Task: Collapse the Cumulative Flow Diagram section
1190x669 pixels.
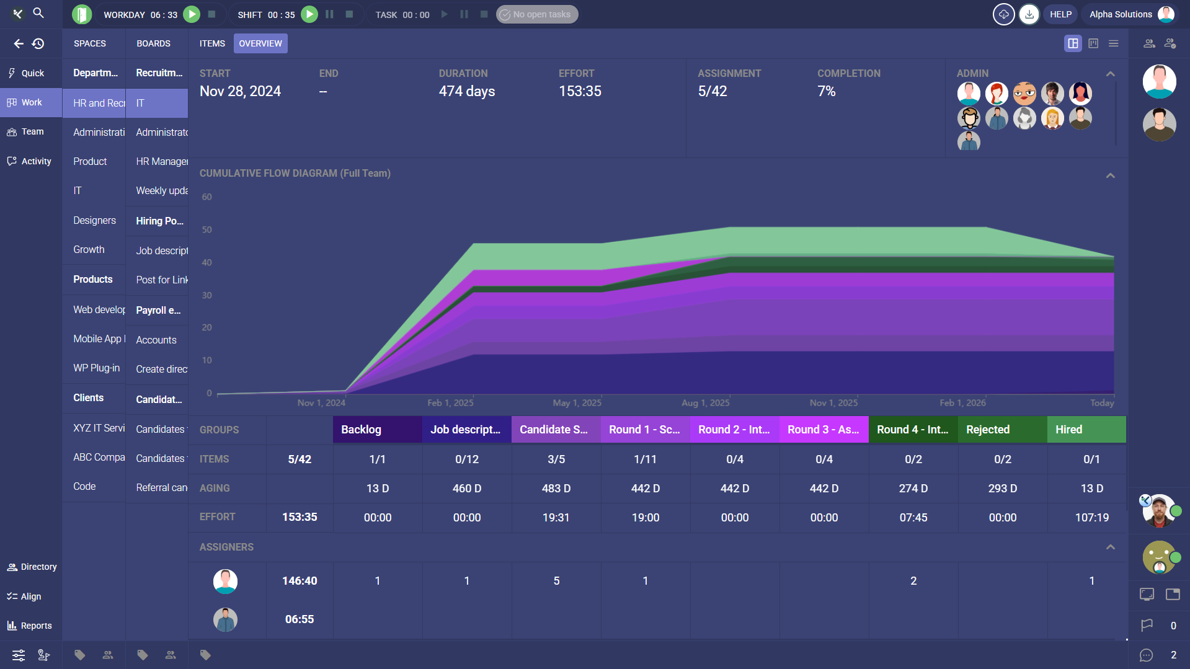Action: (1110, 175)
